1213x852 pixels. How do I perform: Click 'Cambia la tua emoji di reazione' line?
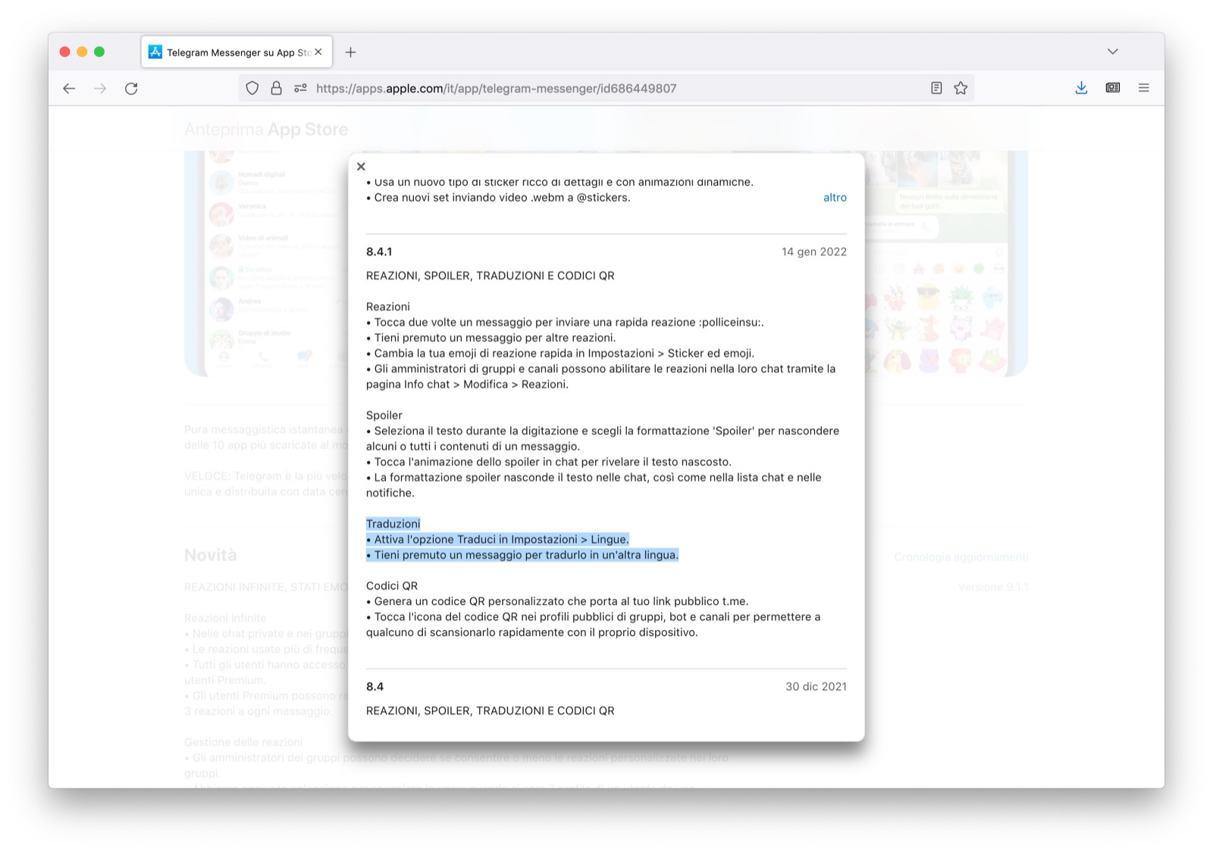point(560,353)
